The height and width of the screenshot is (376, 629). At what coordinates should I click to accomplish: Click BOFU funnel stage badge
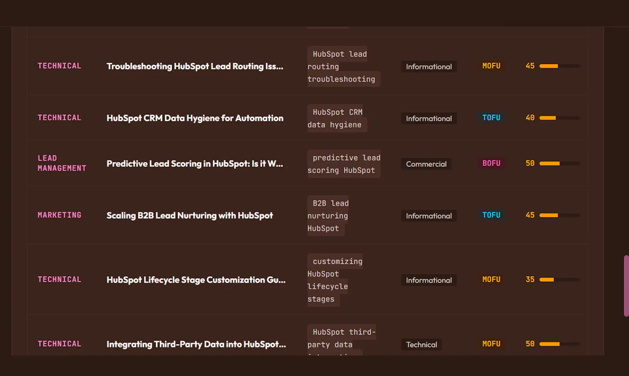[x=491, y=163]
